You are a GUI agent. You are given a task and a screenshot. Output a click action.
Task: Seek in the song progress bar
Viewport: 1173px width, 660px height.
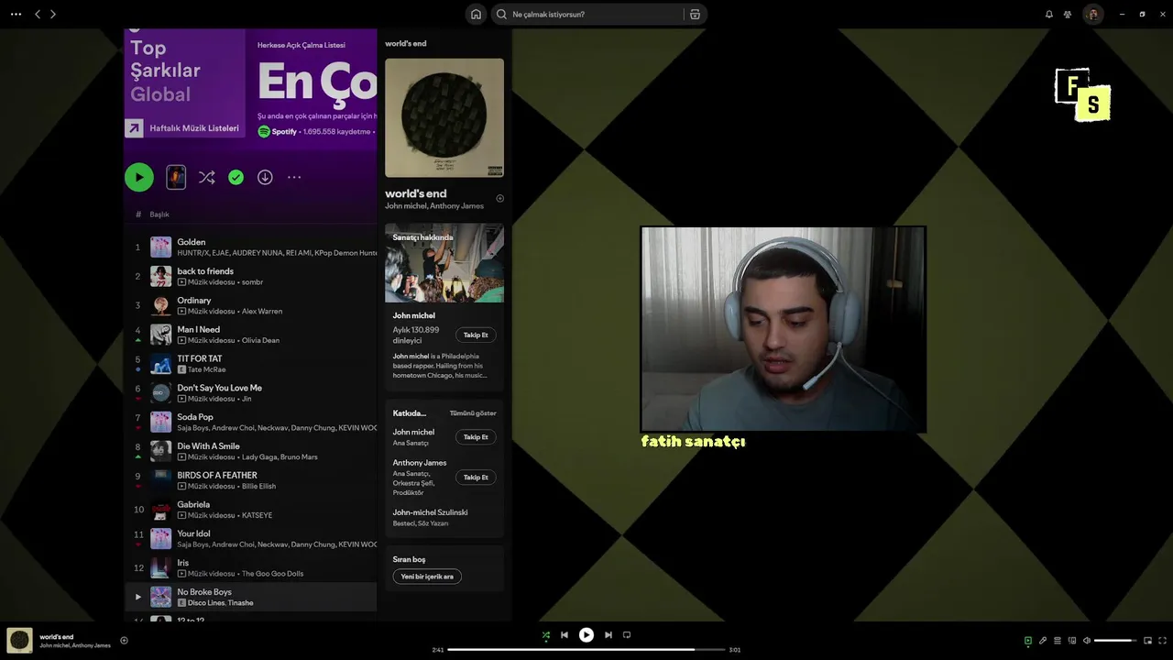pyautogui.click(x=586, y=650)
